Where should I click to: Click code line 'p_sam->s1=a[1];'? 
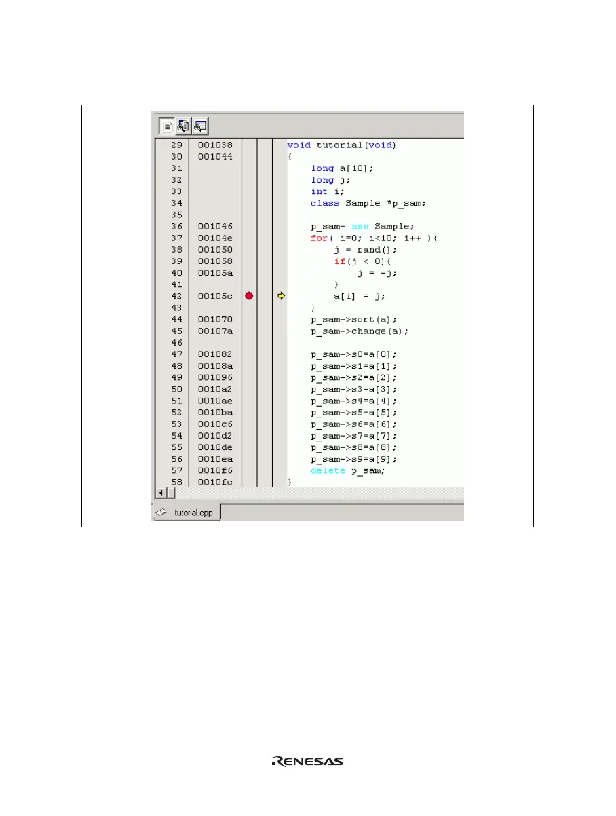pos(353,366)
